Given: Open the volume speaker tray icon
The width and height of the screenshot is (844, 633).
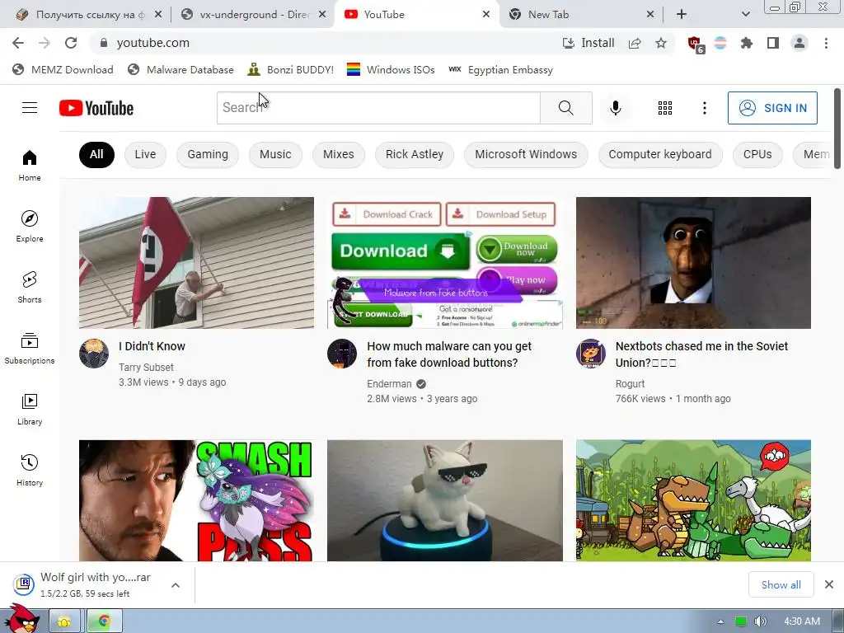Looking at the screenshot, I should click(x=760, y=621).
